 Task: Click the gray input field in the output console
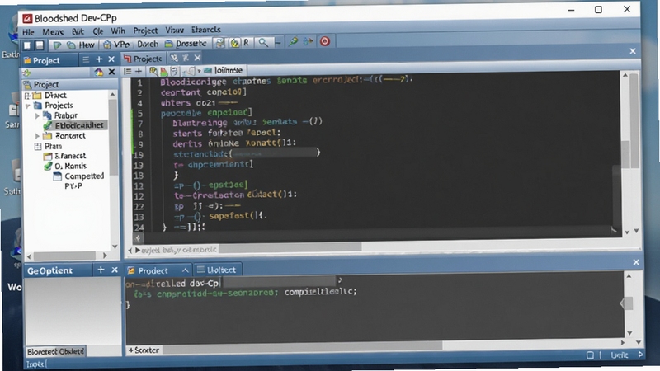(x=280, y=282)
